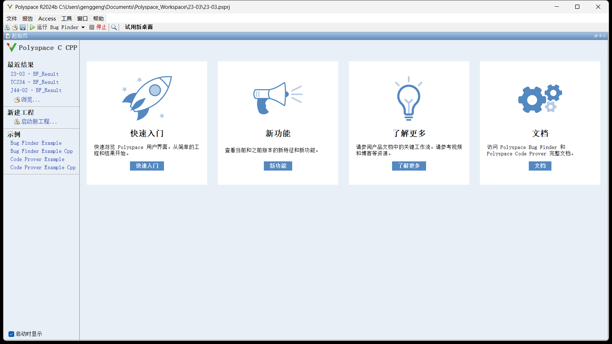Open recent result 23-03 - BF_Result
Screen dimensions: 612x344
35,74
